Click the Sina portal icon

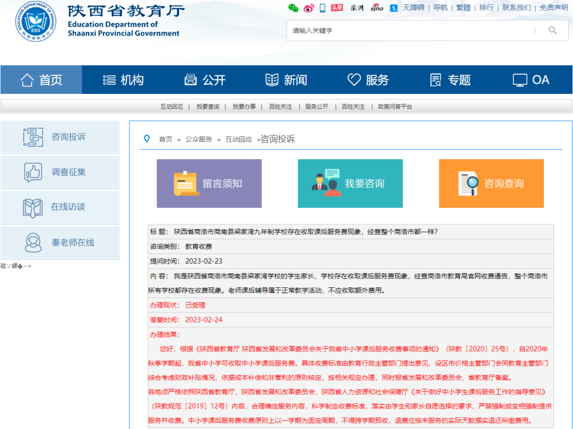pyautogui.click(x=376, y=8)
